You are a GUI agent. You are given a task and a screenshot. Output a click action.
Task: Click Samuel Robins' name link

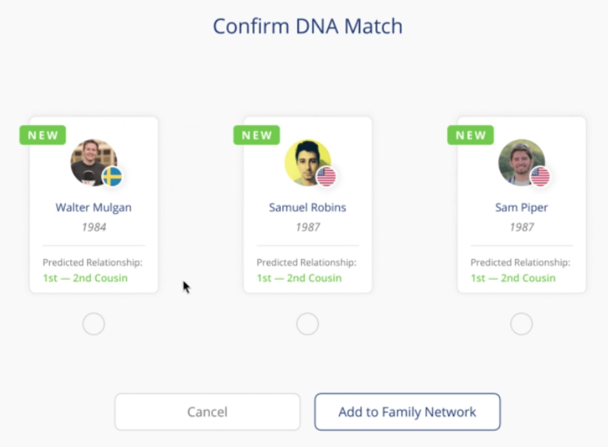click(x=307, y=207)
